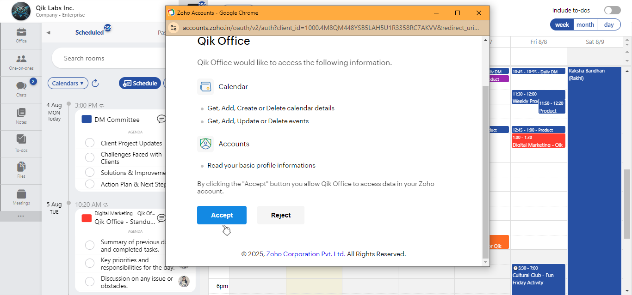Image resolution: width=632 pixels, height=295 pixels.
Task: Open the Zoho Corporation Pvt. Ltd. link
Action: pyautogui.click(x=305, y=254)
